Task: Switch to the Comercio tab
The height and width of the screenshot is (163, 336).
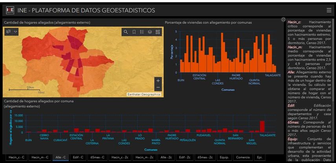Action: 243,157
